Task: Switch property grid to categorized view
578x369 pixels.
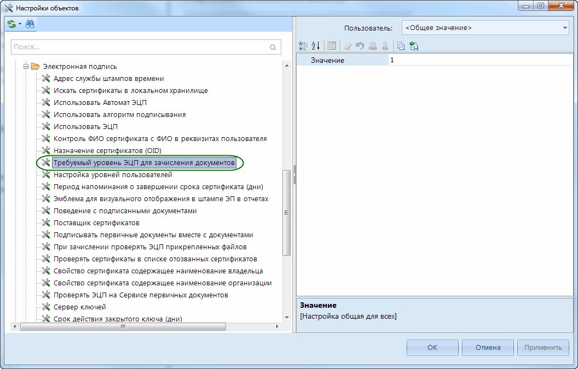Action: pos(303,46)
